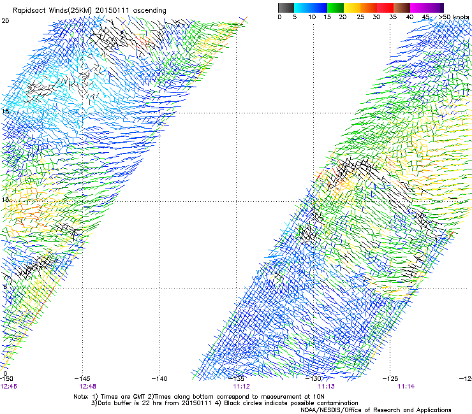Image resolution: width=472 pixels, height=414 pixels.
Task: Click the '12:46' overpass time label
Action: point(8,386)
